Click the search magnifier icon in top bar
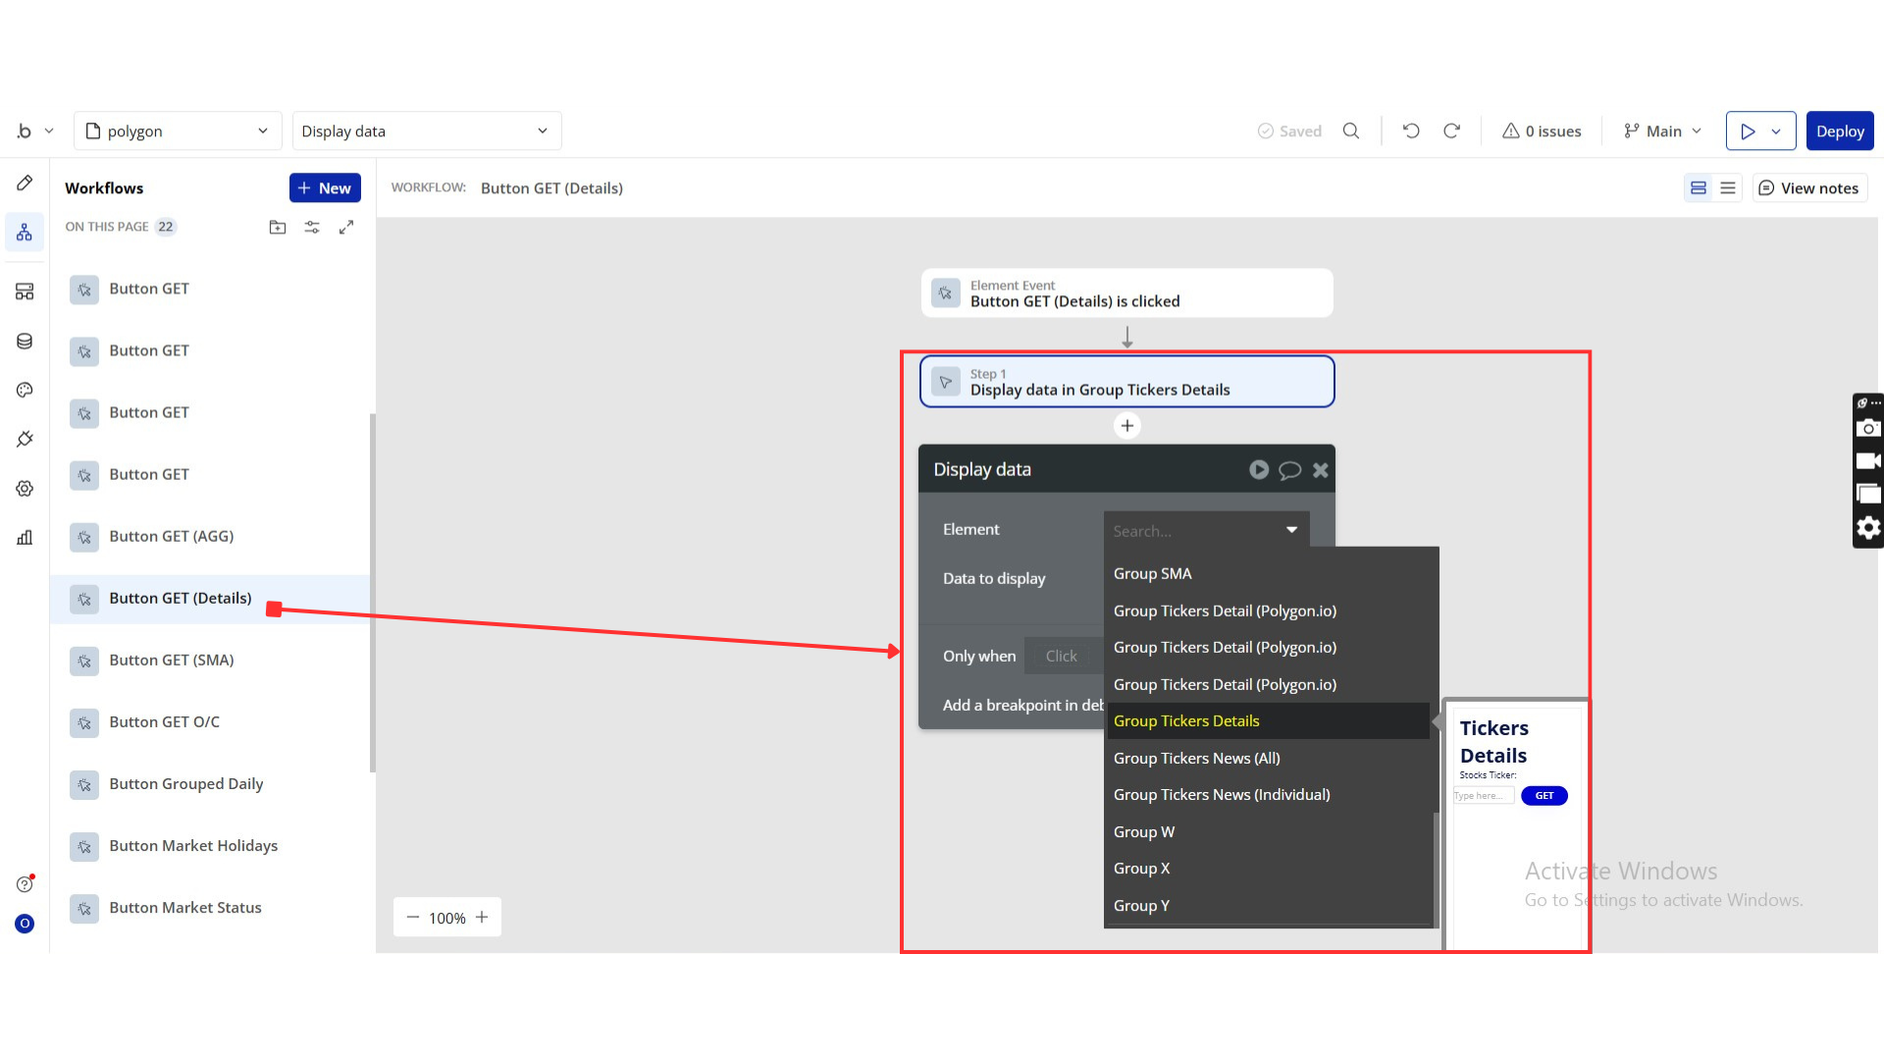This screenshot has height=1060, width=1884. pos(1351,131)
